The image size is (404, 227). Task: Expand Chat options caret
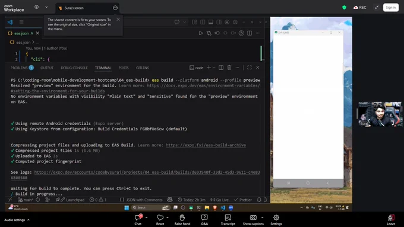[x=146, y=218]
